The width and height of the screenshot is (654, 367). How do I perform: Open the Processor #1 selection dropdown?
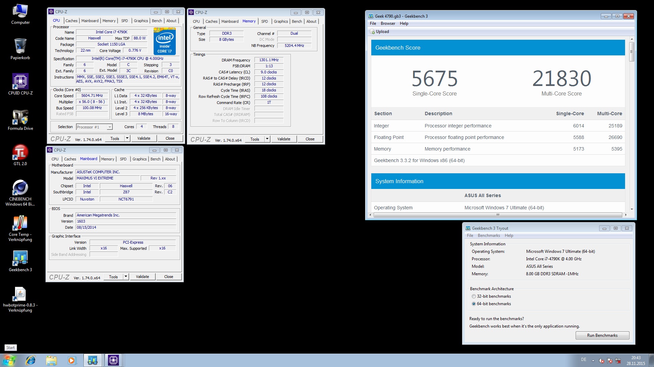click(94, 127)
